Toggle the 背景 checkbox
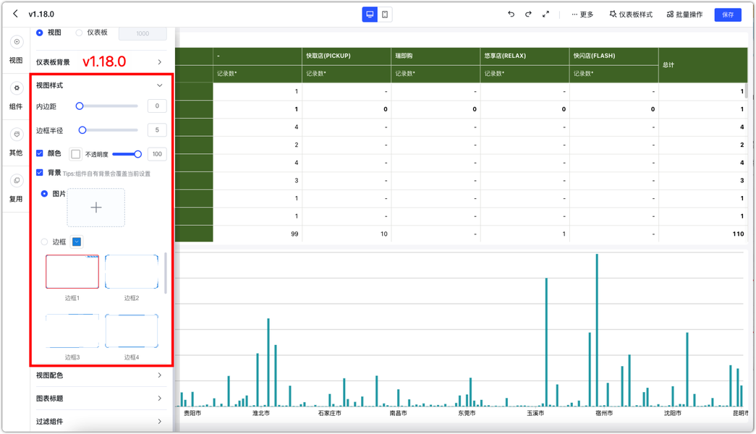756x434 pixels. point(40,173)
